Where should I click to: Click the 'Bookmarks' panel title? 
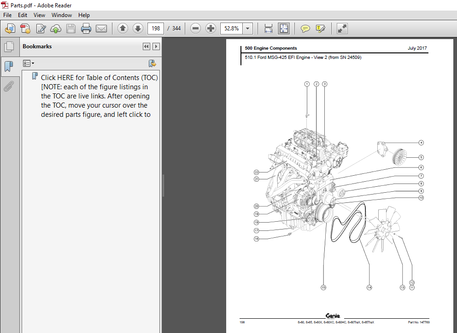click(37, 46)
